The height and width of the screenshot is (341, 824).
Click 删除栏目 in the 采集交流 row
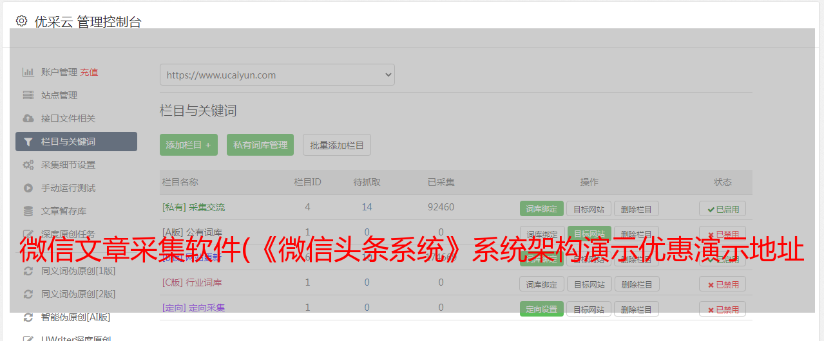click(637, 208)
